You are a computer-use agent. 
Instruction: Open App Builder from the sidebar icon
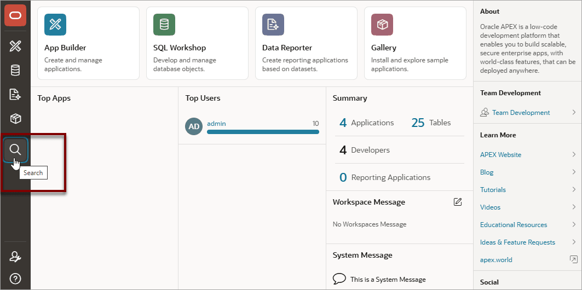15,47
